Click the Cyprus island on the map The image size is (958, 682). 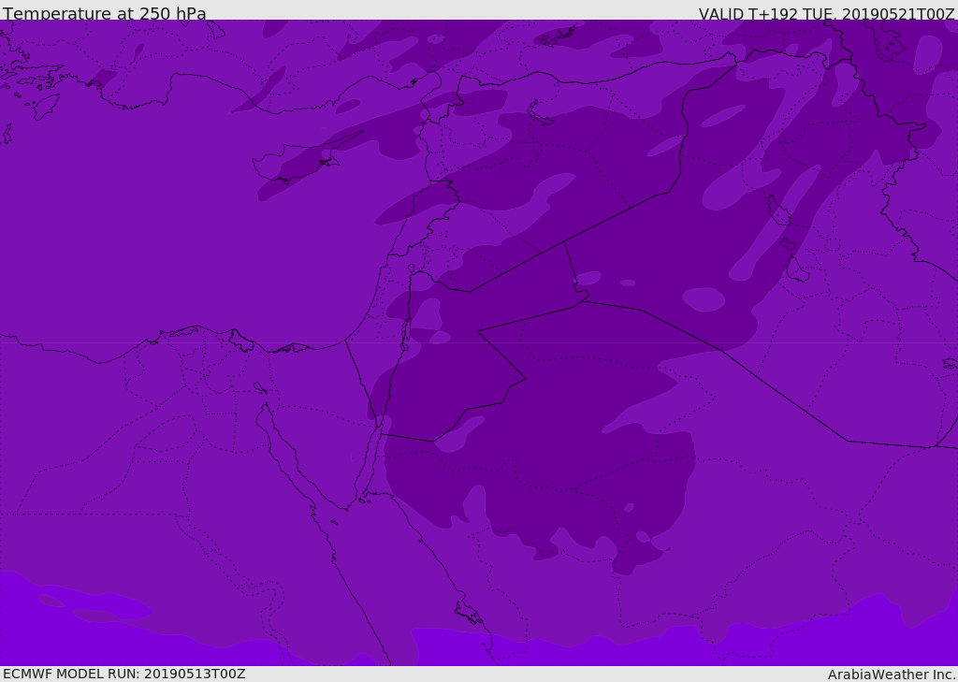tap(299, 160)
